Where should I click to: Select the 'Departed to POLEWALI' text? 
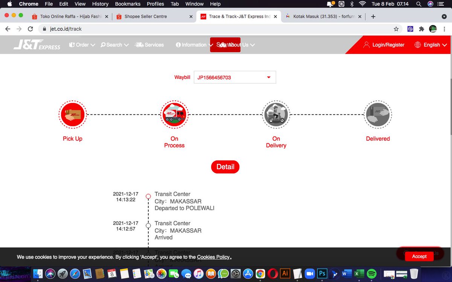[x=185, y=208]
